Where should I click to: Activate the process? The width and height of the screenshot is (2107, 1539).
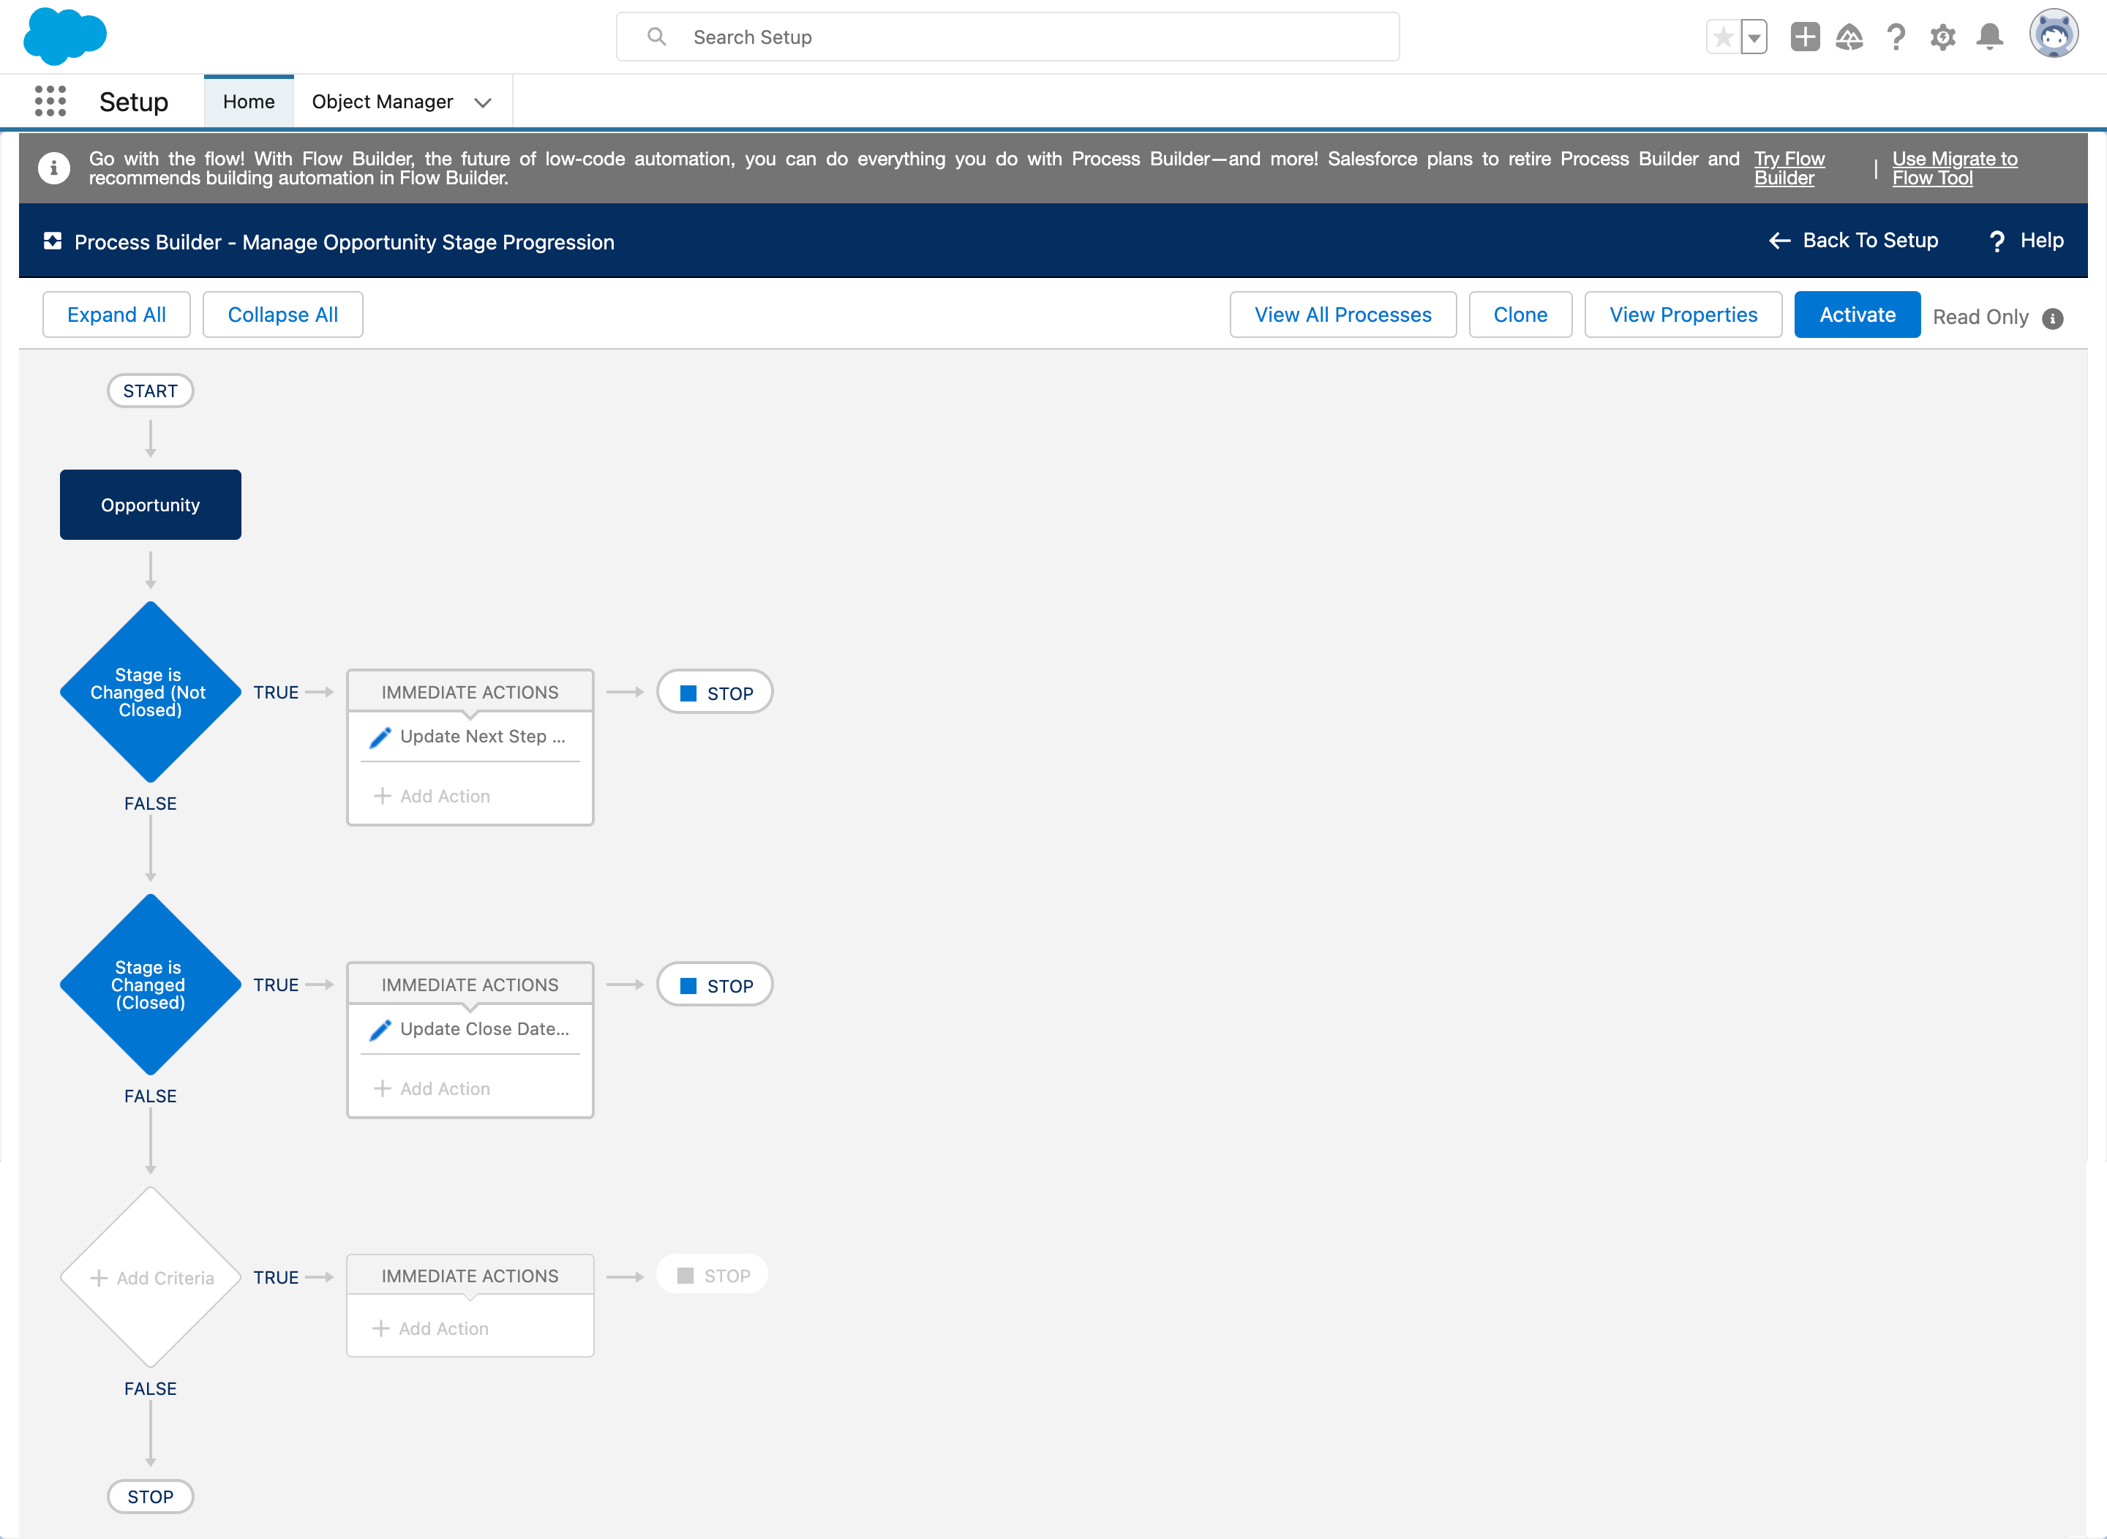[x=1856, y=315]
